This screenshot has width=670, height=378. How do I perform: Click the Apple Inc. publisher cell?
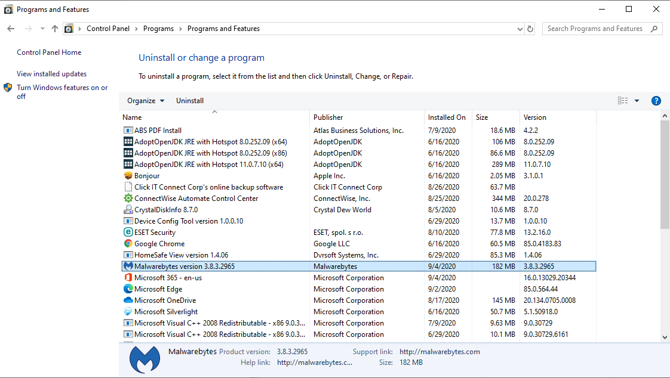click(x=329, y=175)
